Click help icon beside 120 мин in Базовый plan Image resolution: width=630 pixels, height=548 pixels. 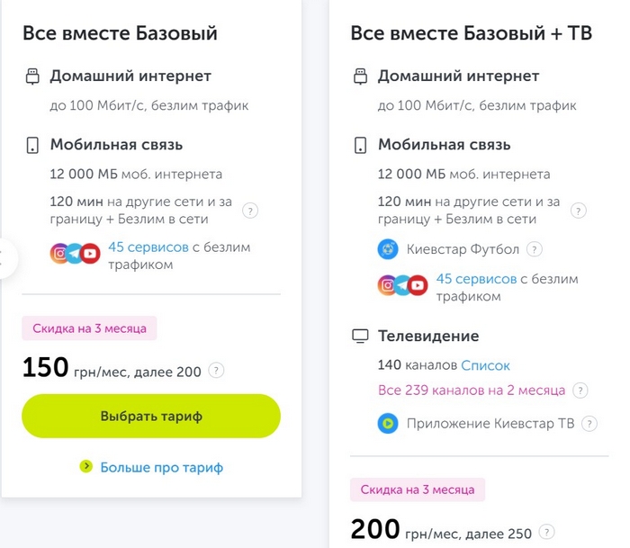coord(251,211)
